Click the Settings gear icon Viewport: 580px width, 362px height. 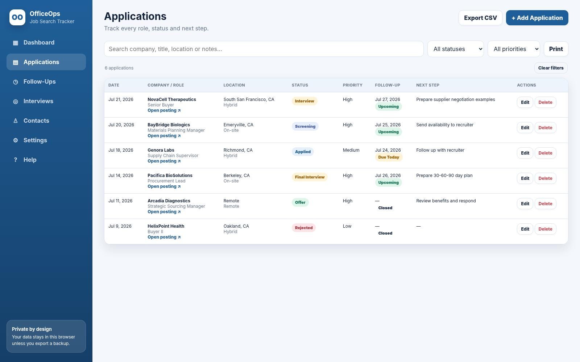(16, 140)
